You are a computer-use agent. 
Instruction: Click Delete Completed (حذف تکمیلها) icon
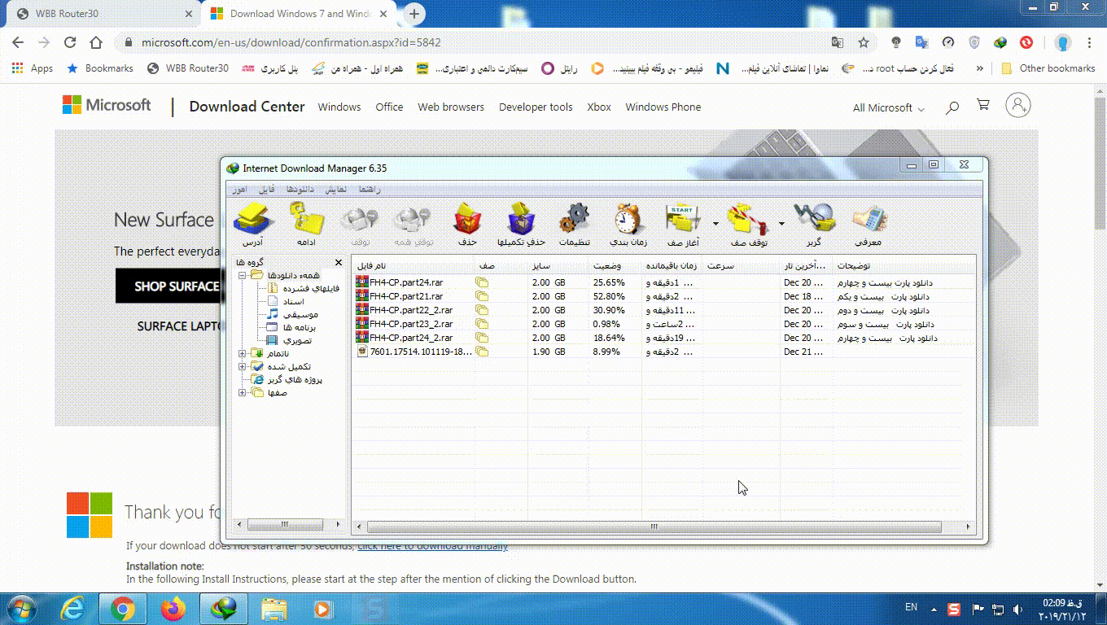click(521, 224)
